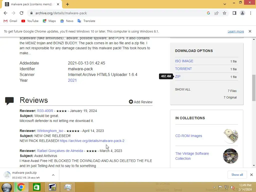The image size is (256, 192).
Task: Reload the archive.org page
Action: point(21,13)
